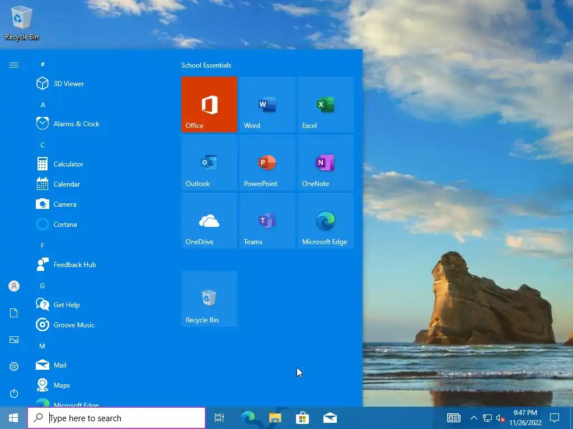Image resolution: width=573 pixels, height=429 pixels.
Task: Open News and interests taskbar icon
Action: 453,418
